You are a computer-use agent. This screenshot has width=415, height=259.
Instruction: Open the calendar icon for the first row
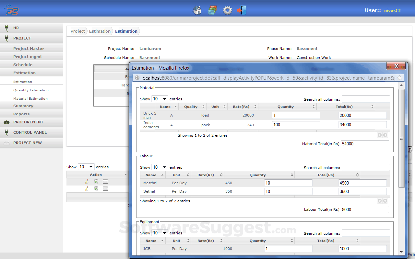click(x=105, y=181)
